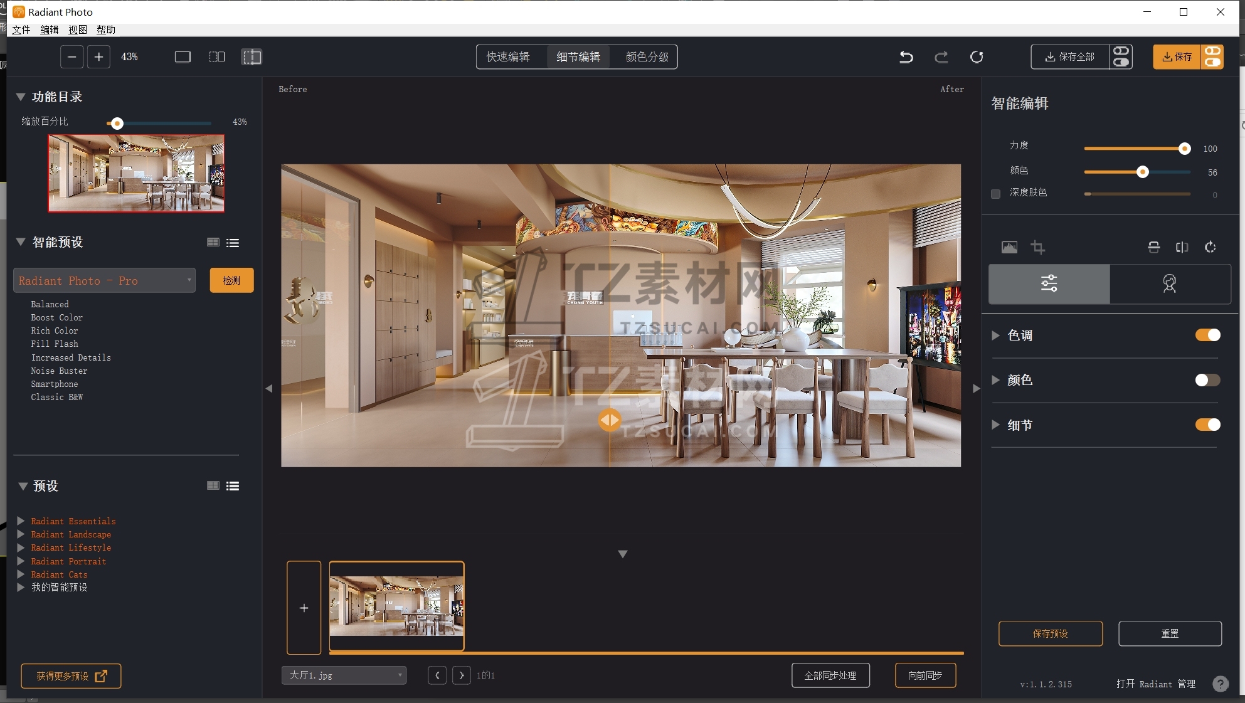The width and height of the screenshot is (1245, 703).
Task: Expand the 细节 section arrow
Action: click(995, 425)
